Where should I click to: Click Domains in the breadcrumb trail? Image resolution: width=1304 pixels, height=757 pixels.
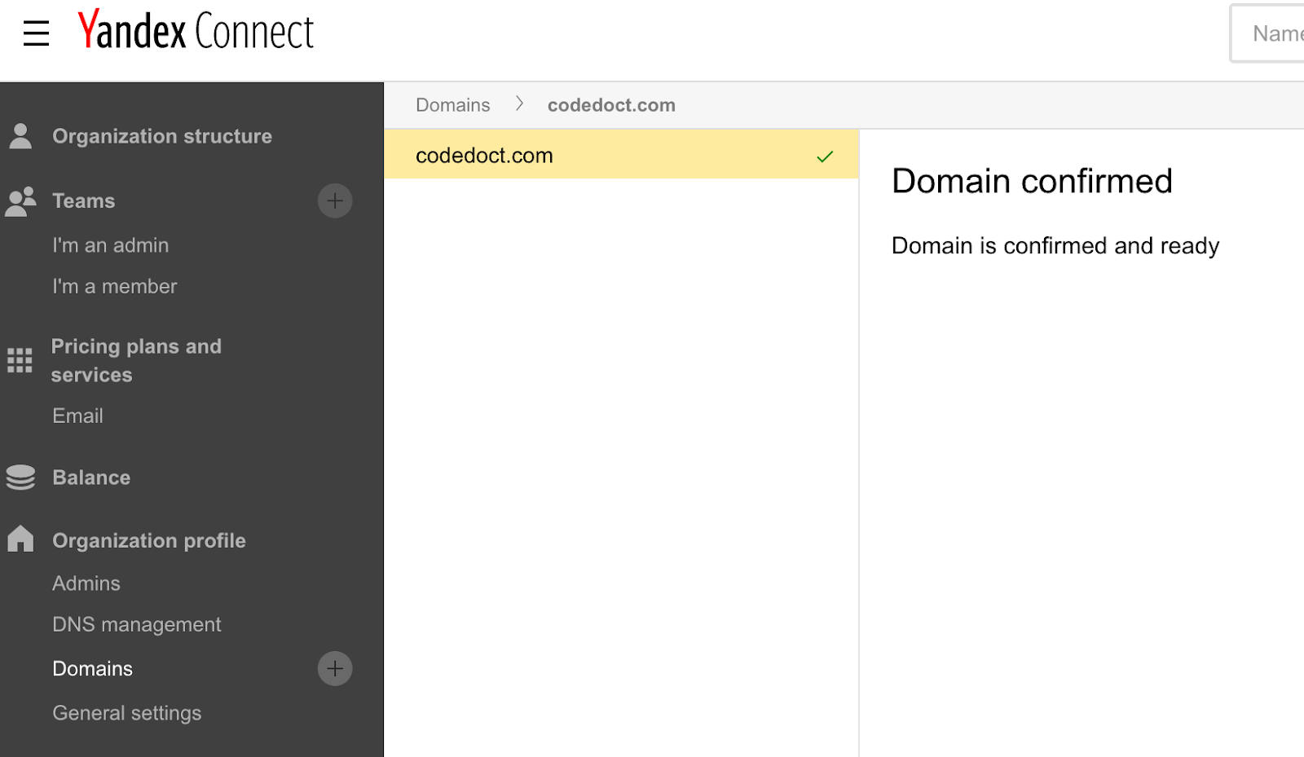coord(452,104)
